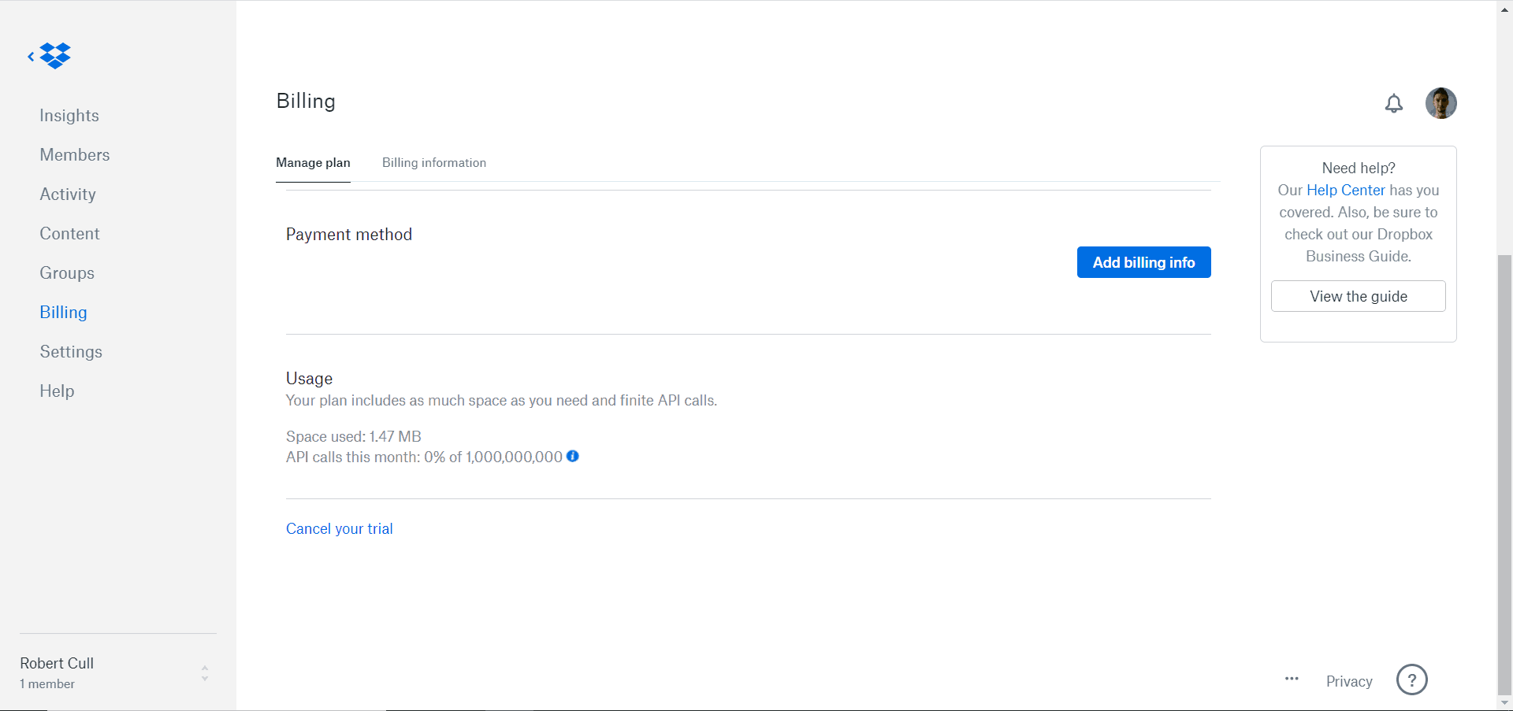The width and height of the screenshot is (1513, 711).
Task: Switch to the Billing information tab
Action: click(434, 163)
